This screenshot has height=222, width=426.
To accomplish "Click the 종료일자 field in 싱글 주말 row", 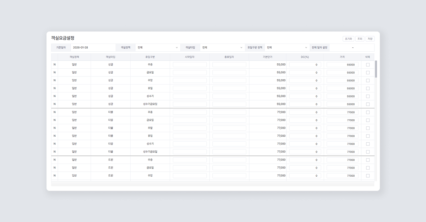I will pos(229,80).
